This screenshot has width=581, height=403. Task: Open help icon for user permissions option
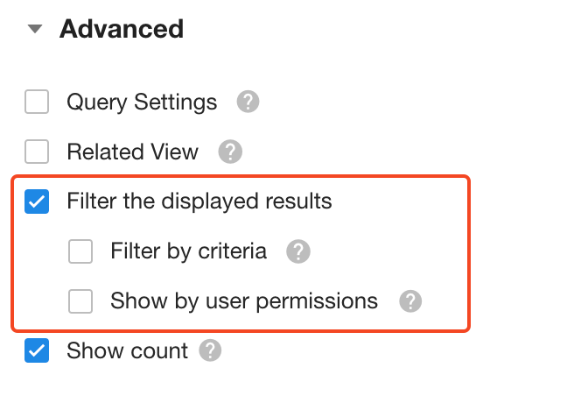tap(409, 302)
